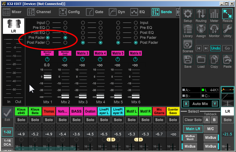
Task: Go to next scene arrow
Action: (x=206, y=48)
